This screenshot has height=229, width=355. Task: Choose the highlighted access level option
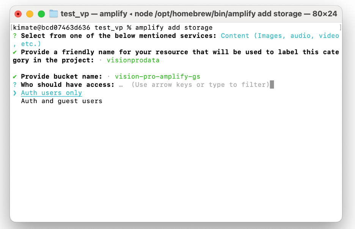pos(51,93)
